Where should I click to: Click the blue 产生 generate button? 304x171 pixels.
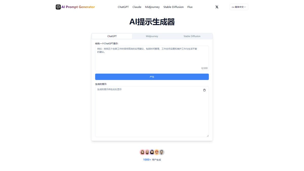[x=152, y=77]
